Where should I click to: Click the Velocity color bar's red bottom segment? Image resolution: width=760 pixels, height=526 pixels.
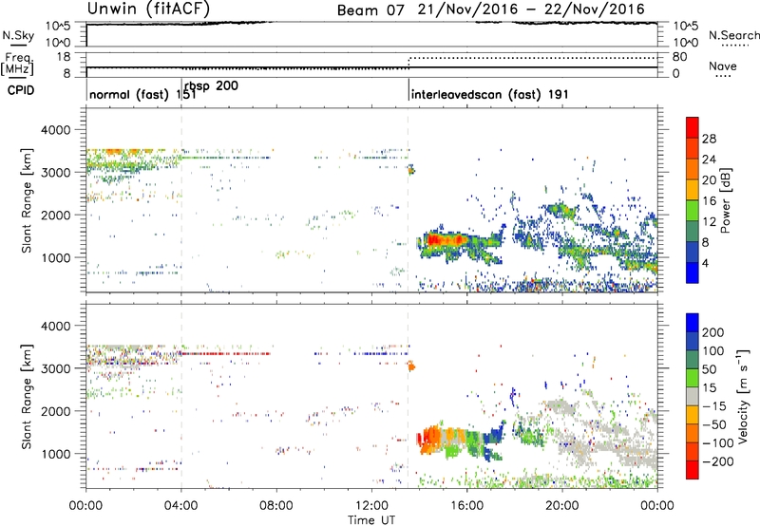coord(693,470)
